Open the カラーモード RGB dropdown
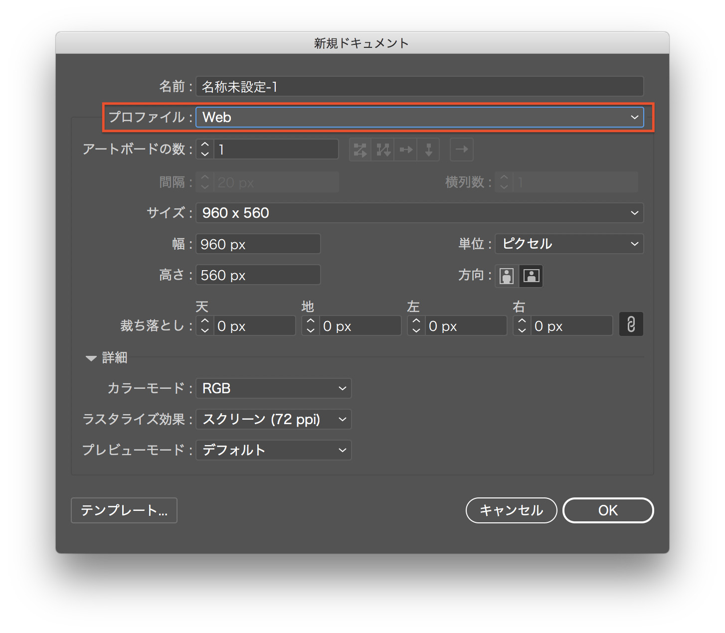The height and width of the screenshot is (633, 725). pyautogui.click(x=274, y=388)
